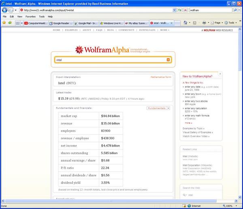Open the MORE navigation dropdown
Screen dimensions: 243x209
[x=164, y=30]
